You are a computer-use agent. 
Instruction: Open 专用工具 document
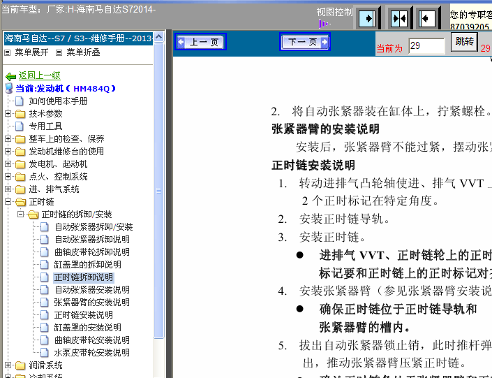click(x=45, y=126)
